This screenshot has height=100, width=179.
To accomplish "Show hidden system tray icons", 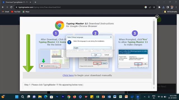I will (x=145, y=97).
